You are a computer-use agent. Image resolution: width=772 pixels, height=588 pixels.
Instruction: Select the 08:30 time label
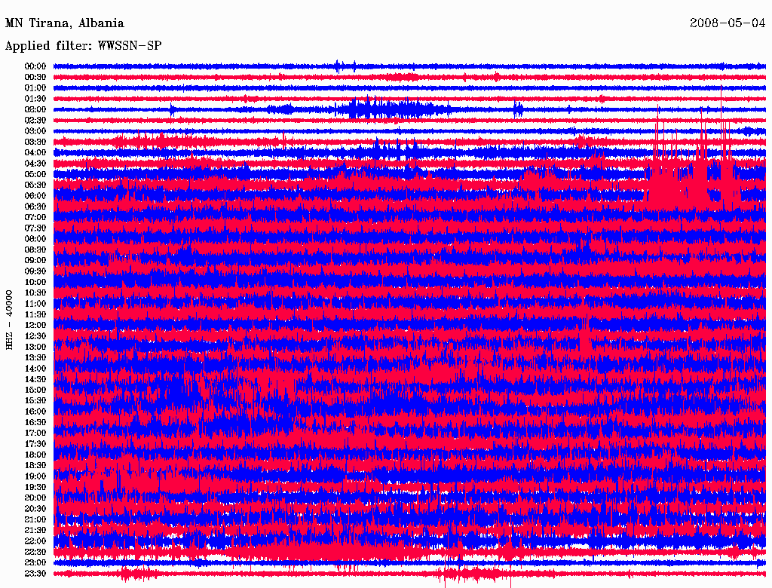pos(35,250)
